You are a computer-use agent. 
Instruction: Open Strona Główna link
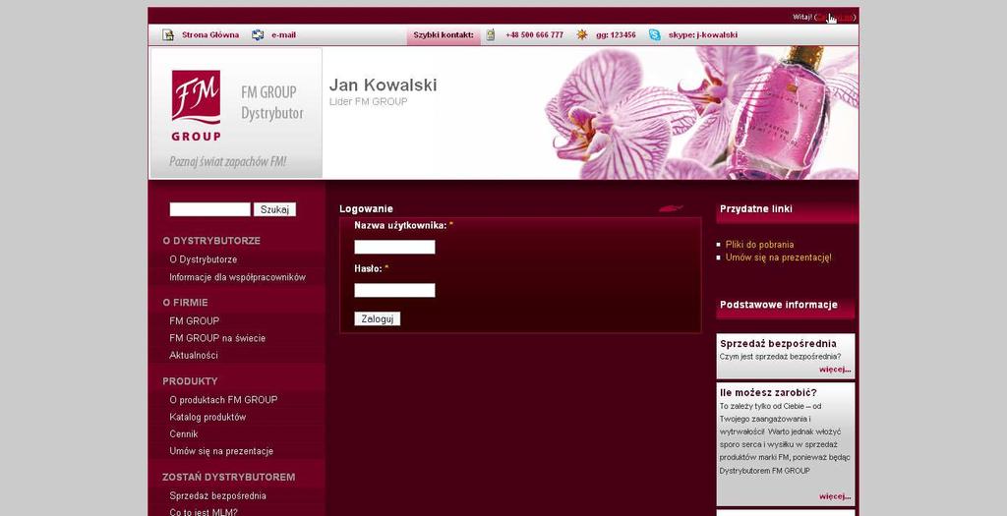pyautogui.click(x=210, y=34)
